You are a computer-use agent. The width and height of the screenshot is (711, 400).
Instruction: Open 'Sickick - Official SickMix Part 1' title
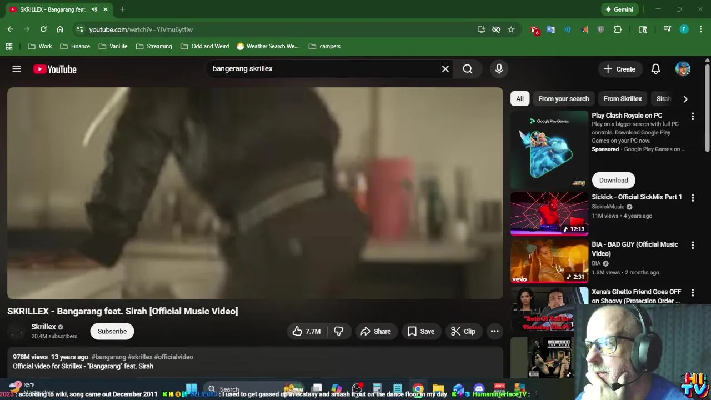click(637, 197)
